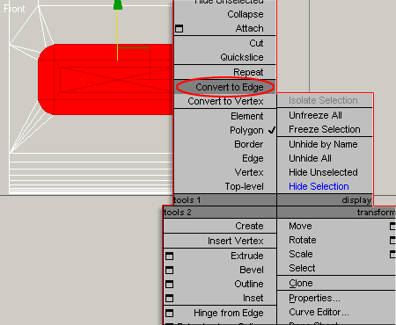Screen dimensions: 396x325
Task: Select Hinge from Edge entry
Action: tap(229, 313)
